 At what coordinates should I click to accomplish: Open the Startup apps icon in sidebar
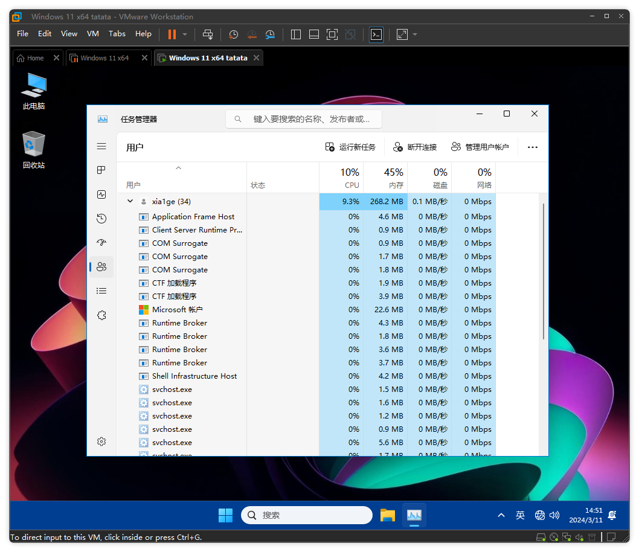pyautogui.click(x=101, y=243)
